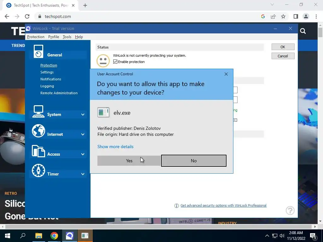Click the Google icon in address bar
The image size is (323, 242).
(263, 16)
